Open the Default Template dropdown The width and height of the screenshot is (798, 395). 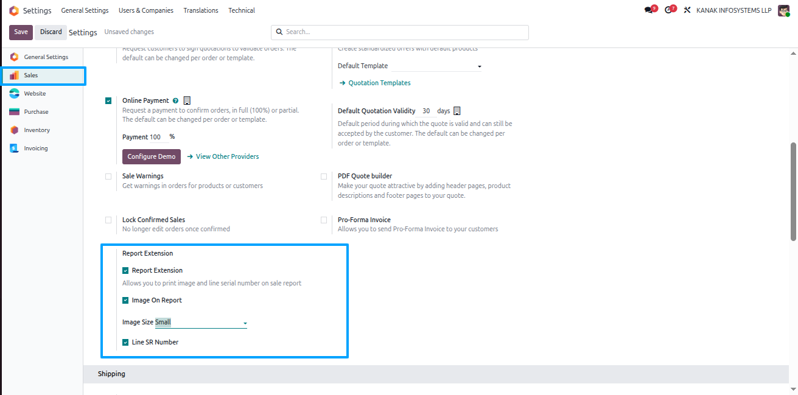tap(436, 66)
